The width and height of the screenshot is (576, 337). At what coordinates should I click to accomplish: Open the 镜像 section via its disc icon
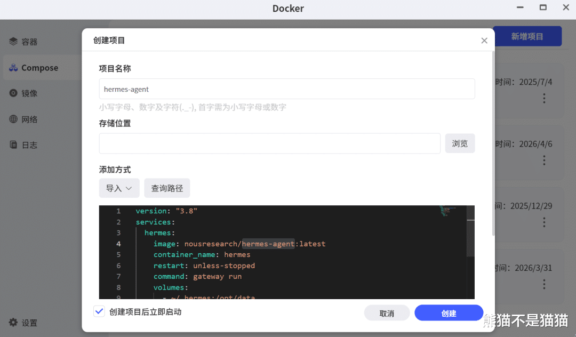pyautogui.click(x=13, y=93)
